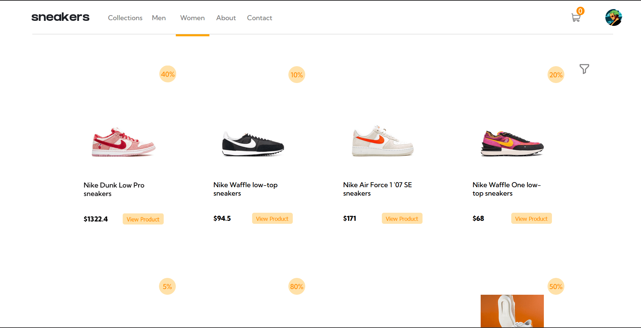Go to the Men section
The height and width of the screenshot is (328, 641).
tap(159, 18)
